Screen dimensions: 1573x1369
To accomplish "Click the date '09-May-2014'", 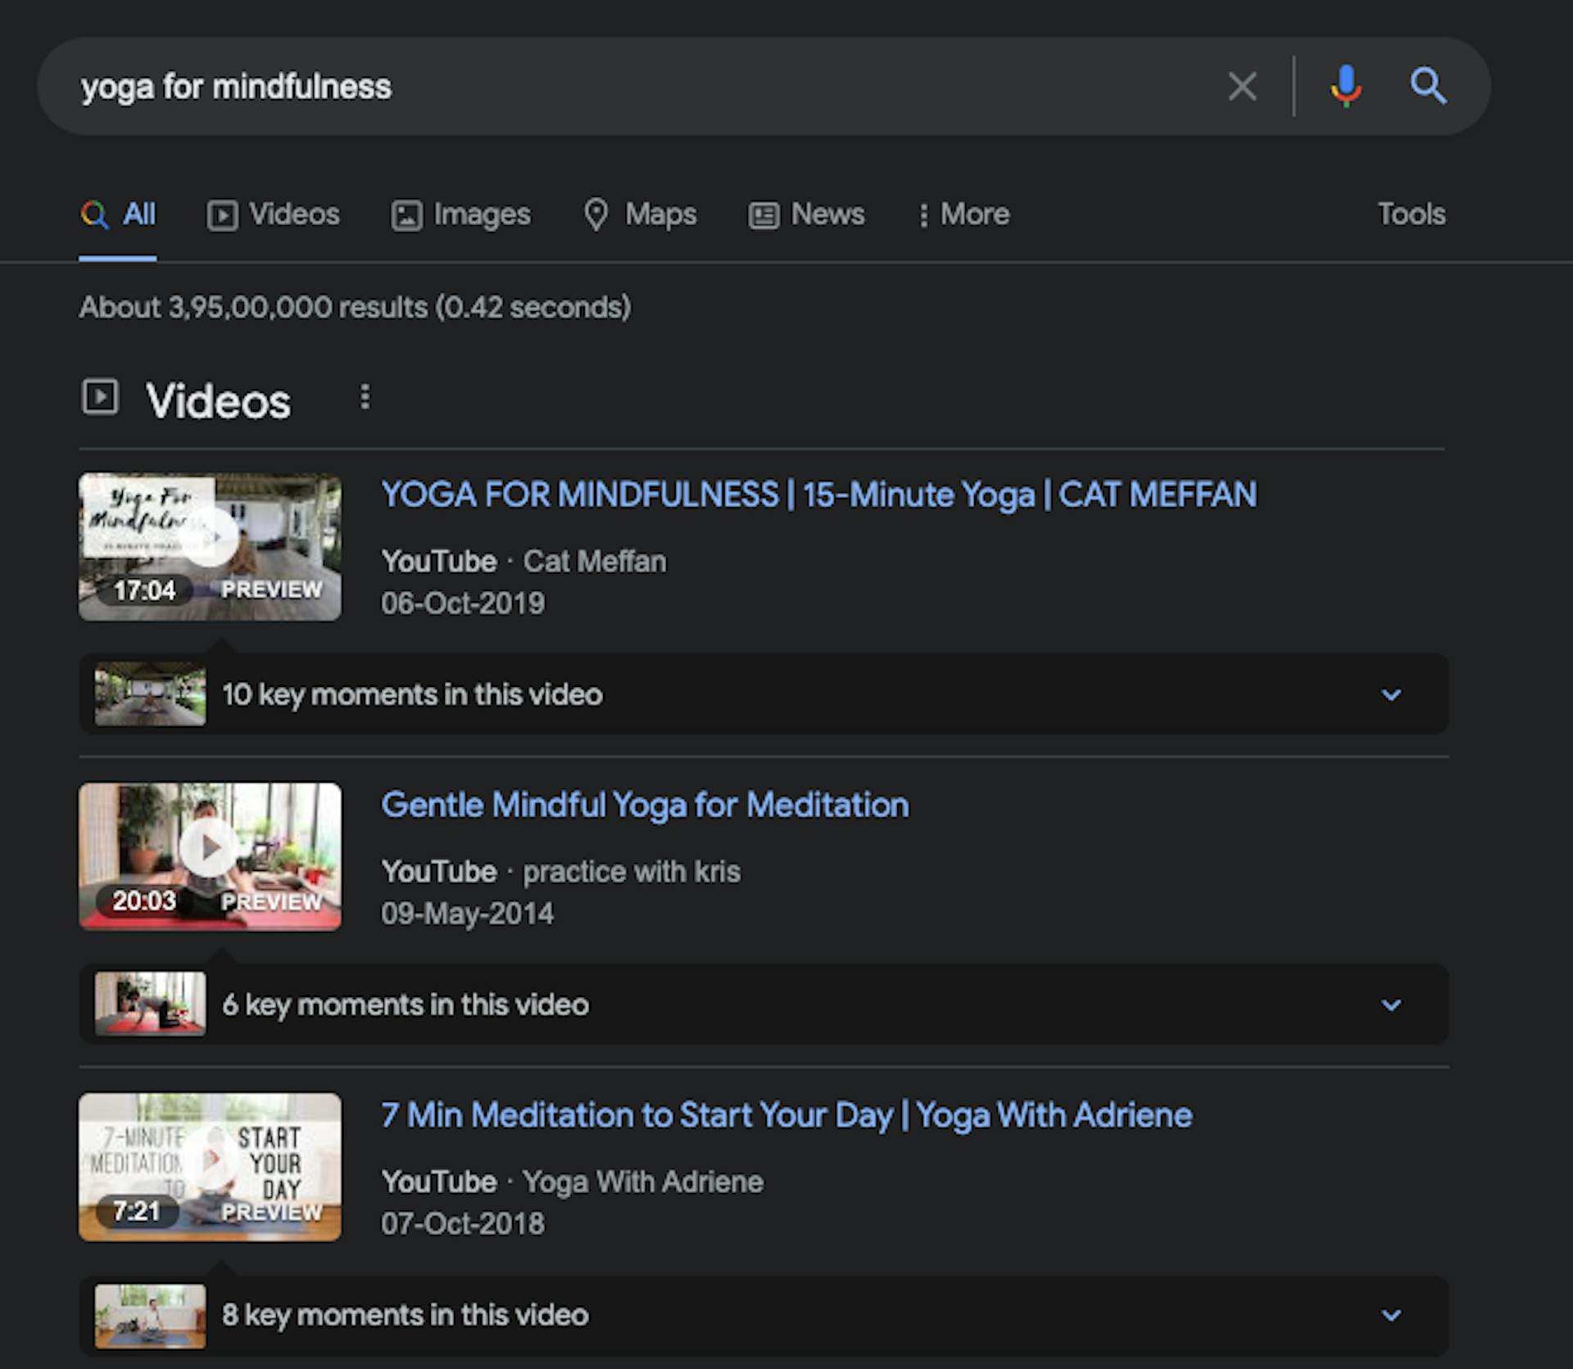I will coord(468,914).
